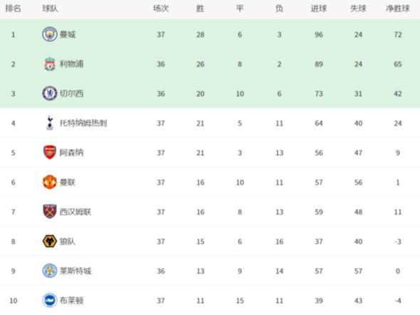
Task: Sort by the 排名 column header
Action: [x=13, y=9]
